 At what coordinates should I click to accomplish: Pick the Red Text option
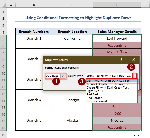pos(112,94)
